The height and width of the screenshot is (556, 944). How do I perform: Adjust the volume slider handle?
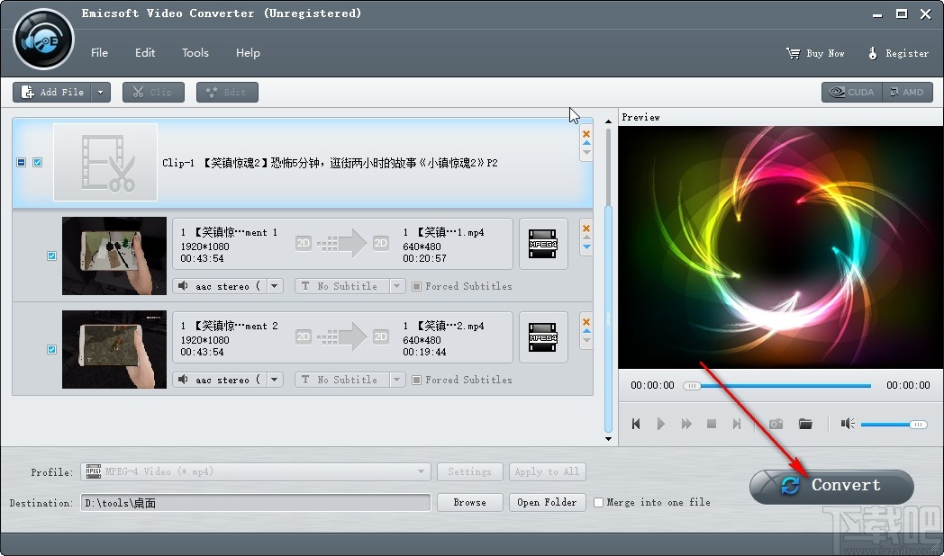click(x=918, y=425)
